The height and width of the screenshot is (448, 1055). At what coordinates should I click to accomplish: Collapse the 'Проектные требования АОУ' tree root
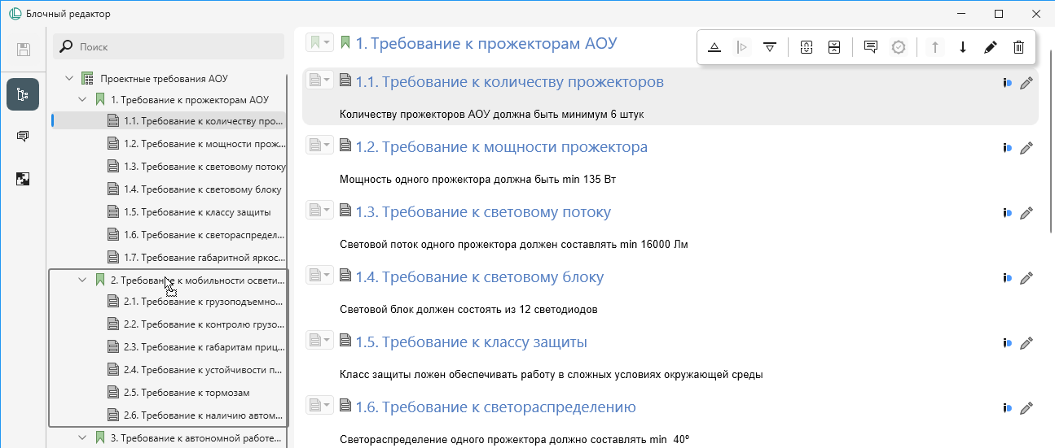coord(68,79)
